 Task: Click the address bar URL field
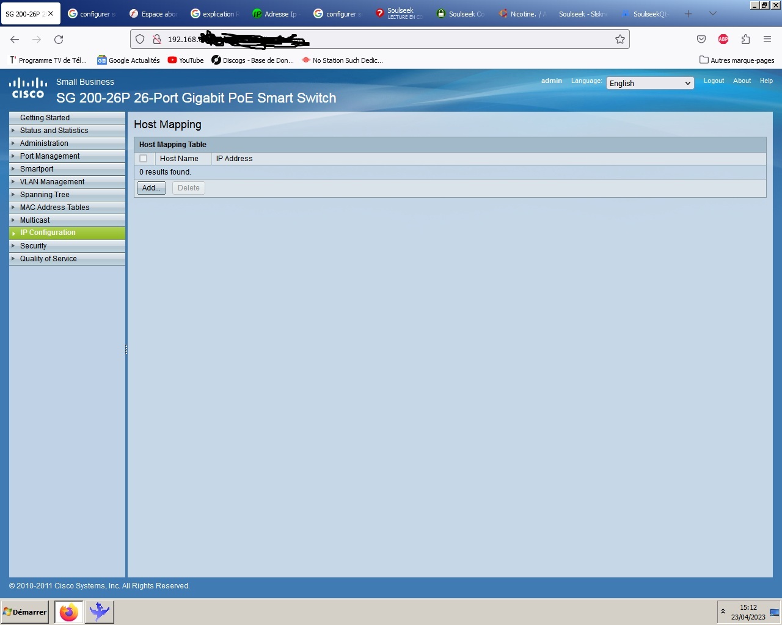tap(379, 39)
